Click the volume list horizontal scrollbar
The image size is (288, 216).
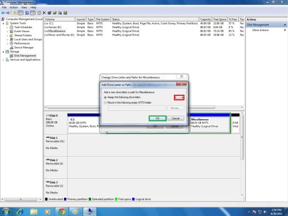144,107
